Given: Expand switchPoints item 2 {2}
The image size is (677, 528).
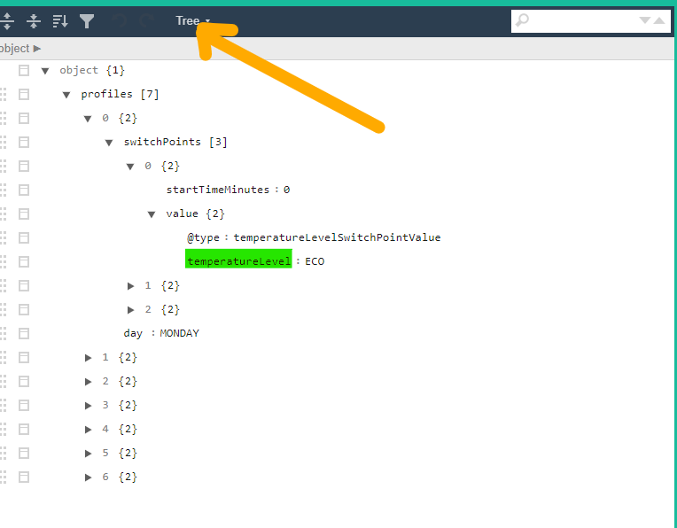Looking at the screenshot, I should [x=130, y=310].
